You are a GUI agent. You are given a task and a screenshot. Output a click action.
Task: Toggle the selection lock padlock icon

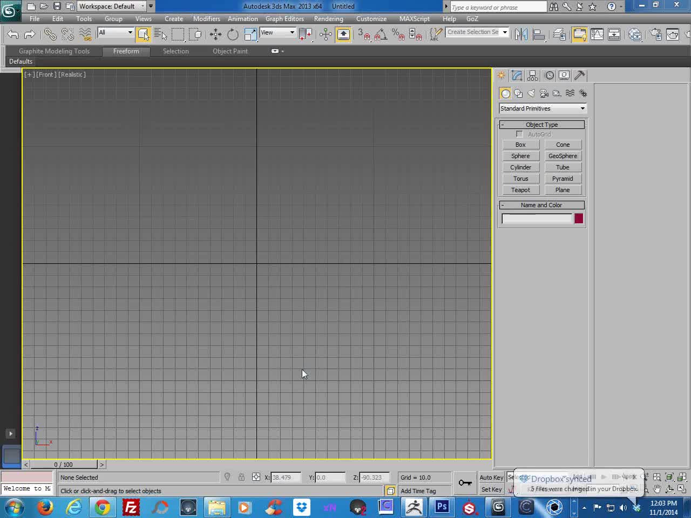241,477
